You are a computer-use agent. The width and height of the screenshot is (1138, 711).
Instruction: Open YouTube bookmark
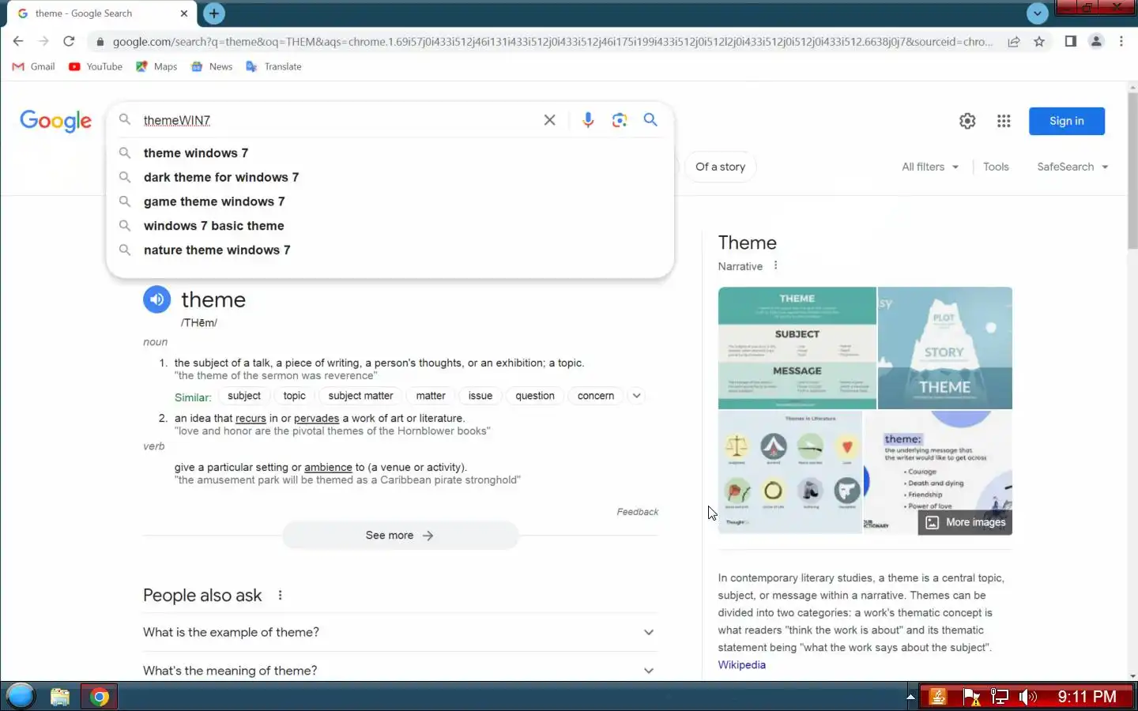pyautogui.click(x=96, y=66)
